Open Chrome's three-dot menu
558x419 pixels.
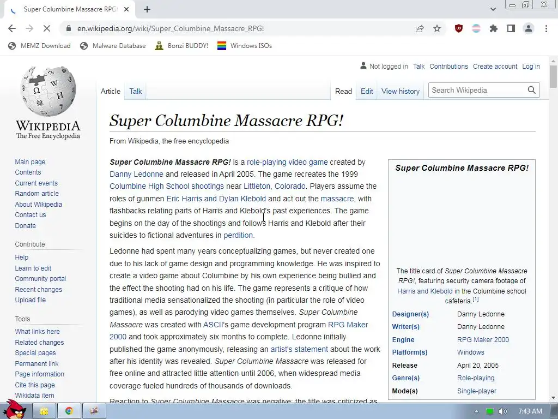point(546,28)
